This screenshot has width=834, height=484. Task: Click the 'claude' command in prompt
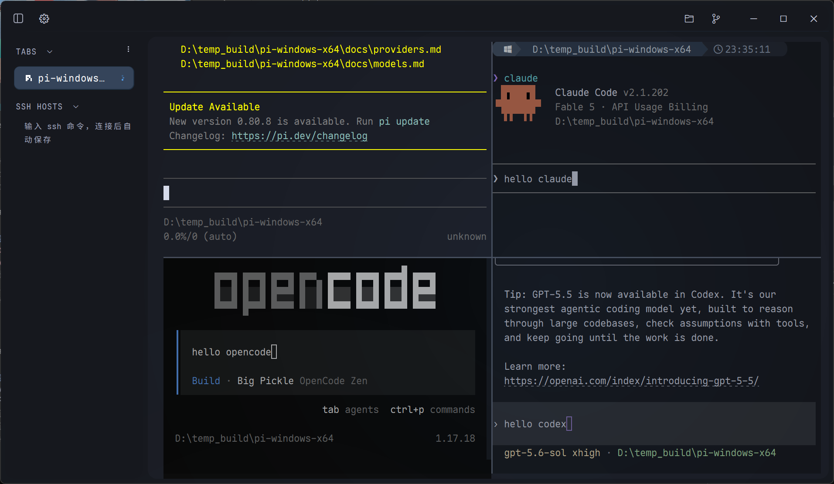(521, 78)
